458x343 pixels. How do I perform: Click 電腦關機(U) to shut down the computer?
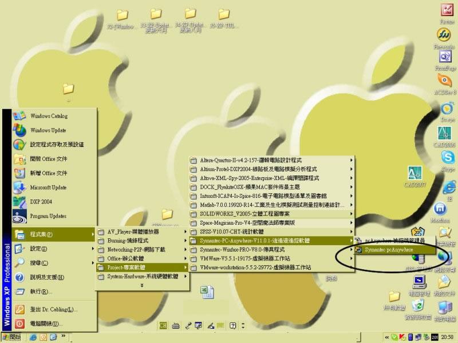pos(54,324)
